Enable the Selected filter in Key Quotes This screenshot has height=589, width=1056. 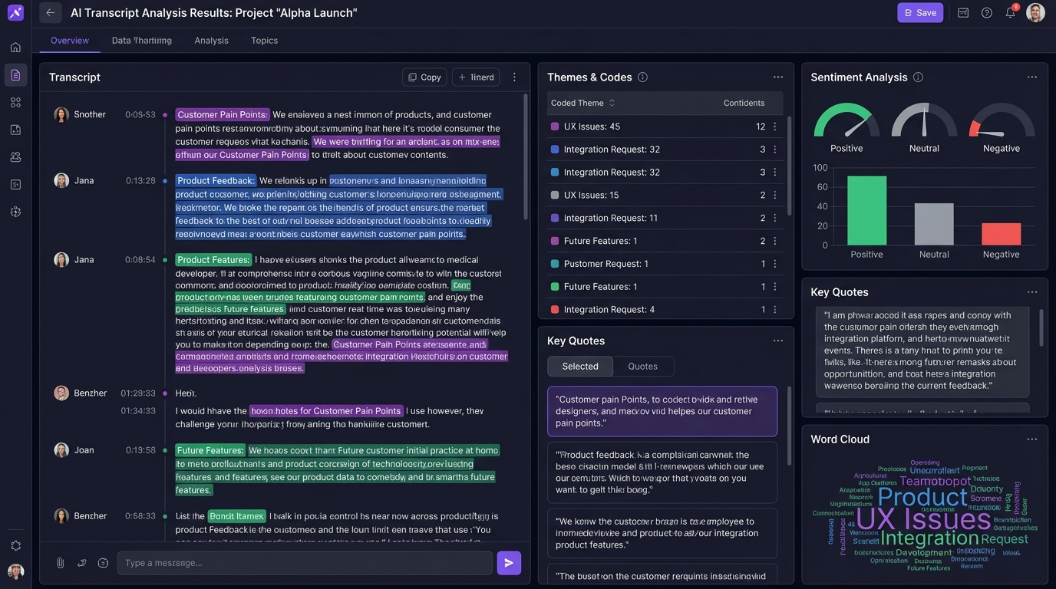[580, 366]
